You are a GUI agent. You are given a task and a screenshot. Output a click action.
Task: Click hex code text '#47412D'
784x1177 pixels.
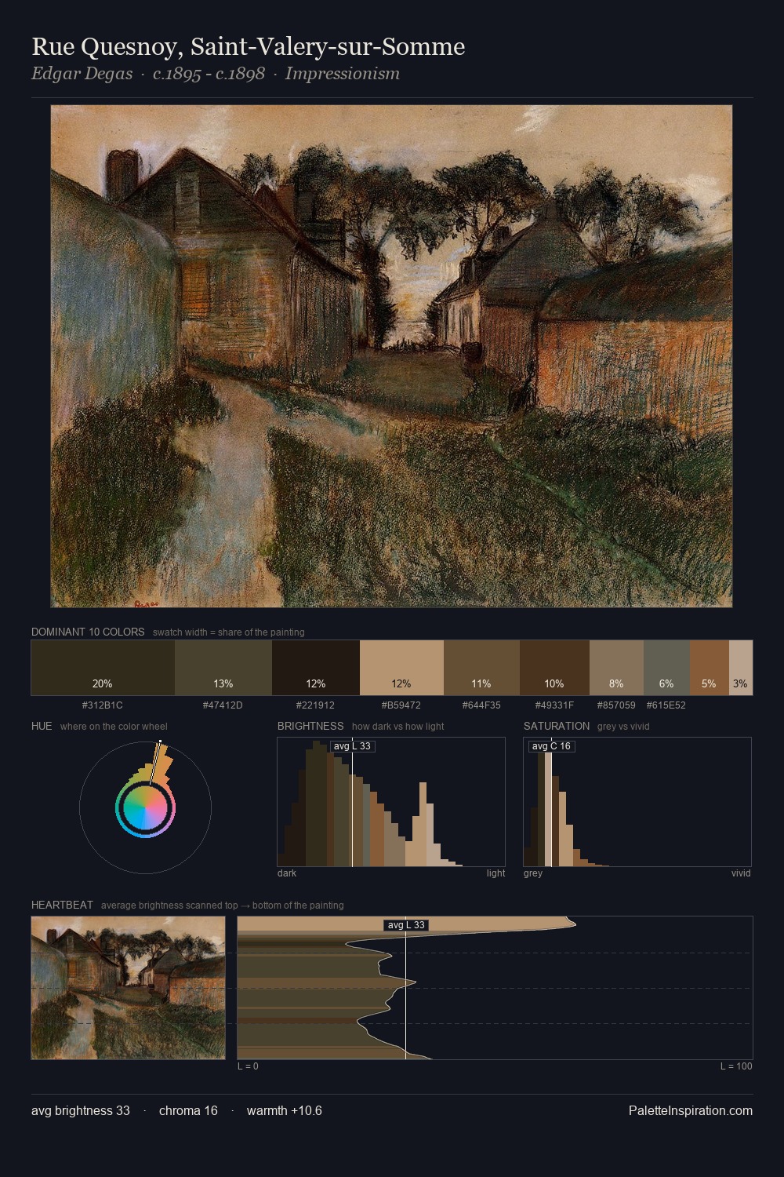(x=223, y=705)
